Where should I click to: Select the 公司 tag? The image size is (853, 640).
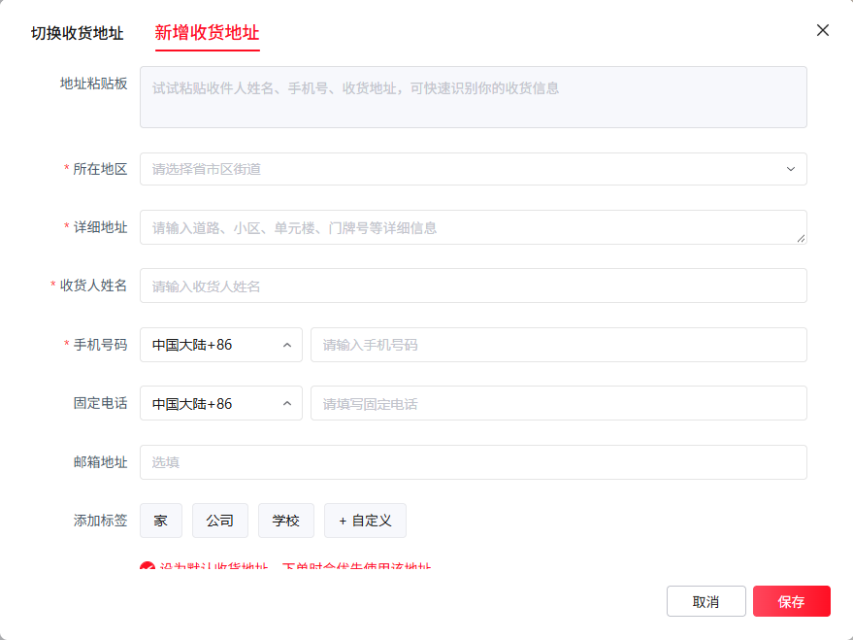pyautogui.click(x=219, y=521)
